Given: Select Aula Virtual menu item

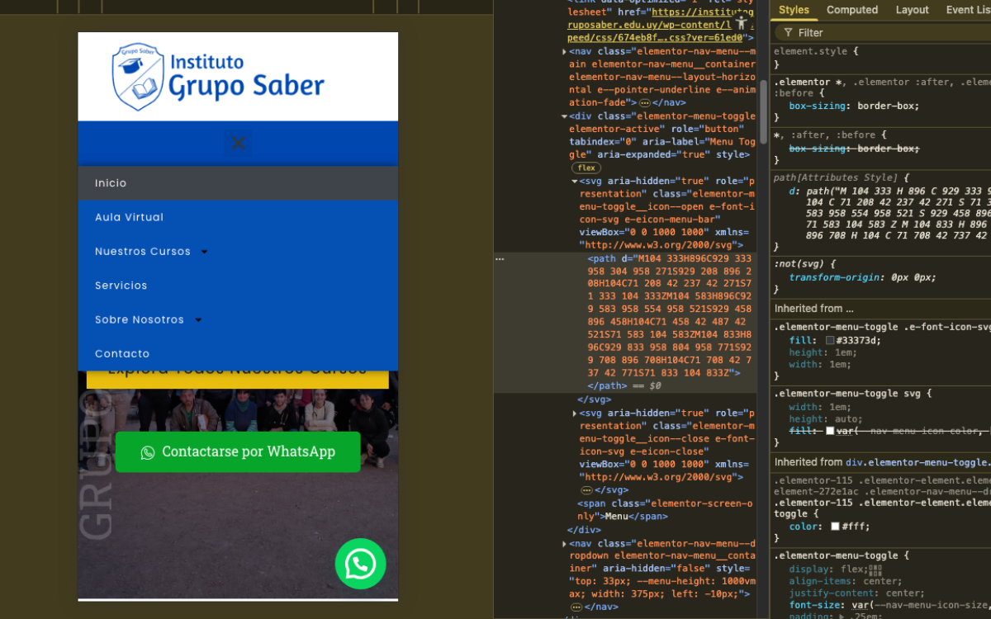Looking at the screenshot, I should (238, 217).
